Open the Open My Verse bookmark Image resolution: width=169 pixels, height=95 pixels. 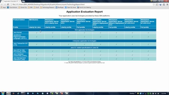[x=71, y=7]
